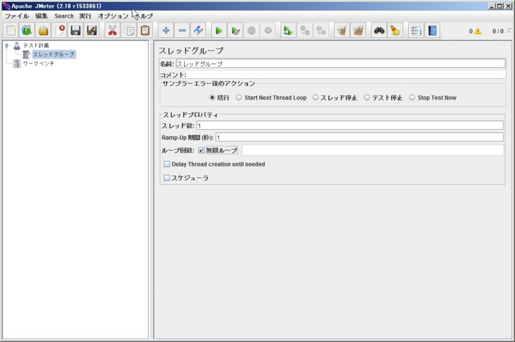Click the Copy icon
515x342 pixels.
[x=129, y=30]
